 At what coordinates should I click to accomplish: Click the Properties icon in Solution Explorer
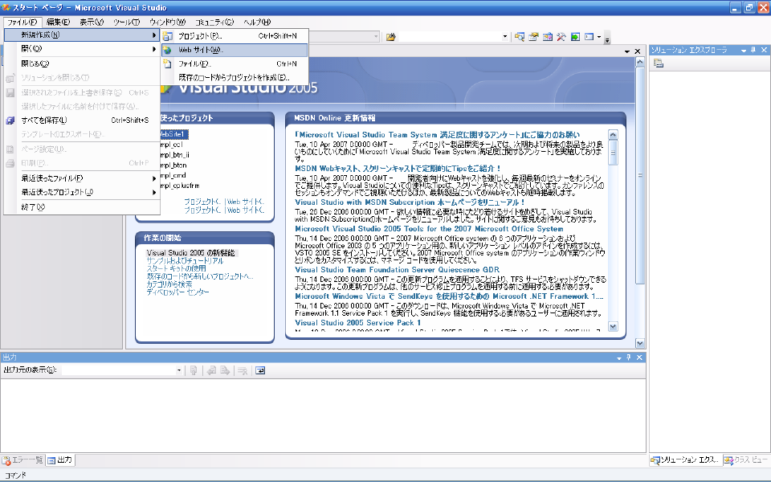coord(659,63)
